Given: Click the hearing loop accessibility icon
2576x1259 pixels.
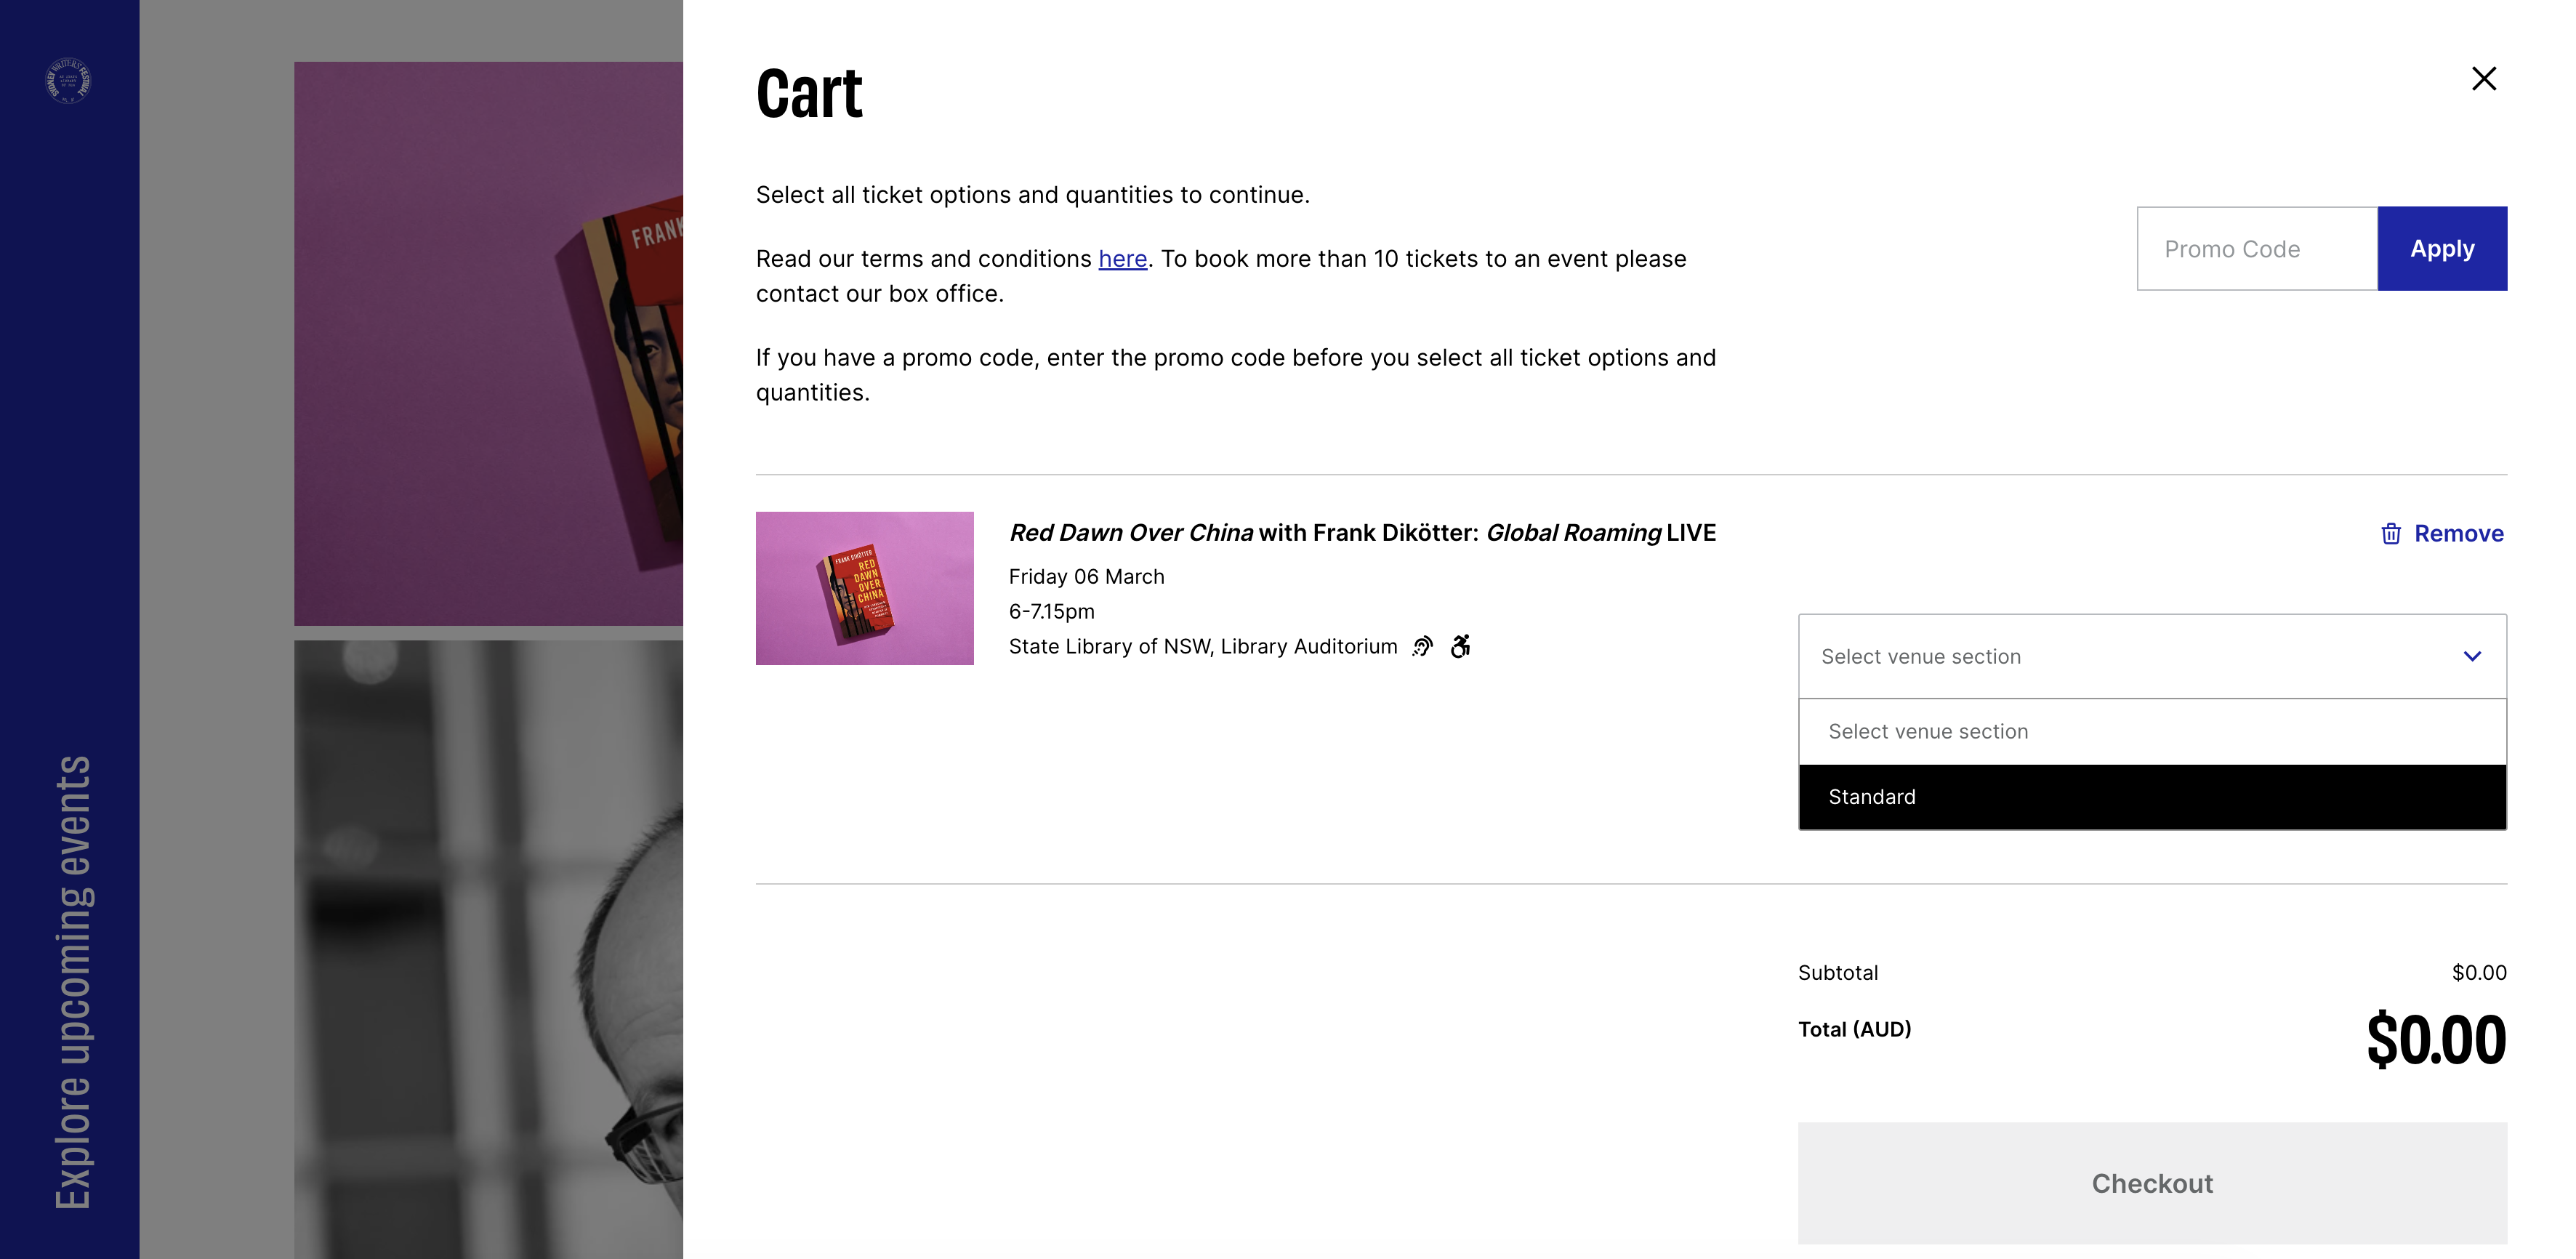Looking at the screenshot, I should 1422,647.
